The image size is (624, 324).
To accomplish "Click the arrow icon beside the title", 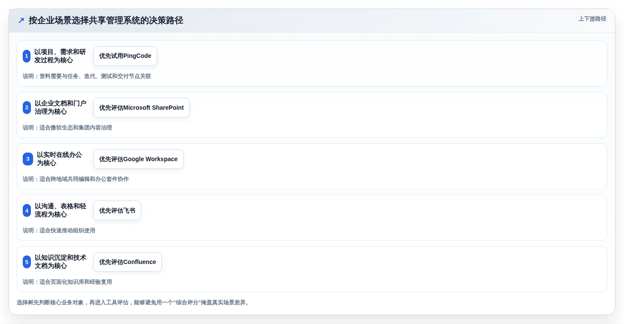I will point(21,21).
